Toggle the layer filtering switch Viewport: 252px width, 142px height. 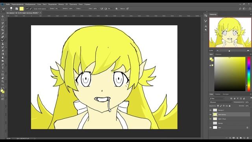[251, 98]
